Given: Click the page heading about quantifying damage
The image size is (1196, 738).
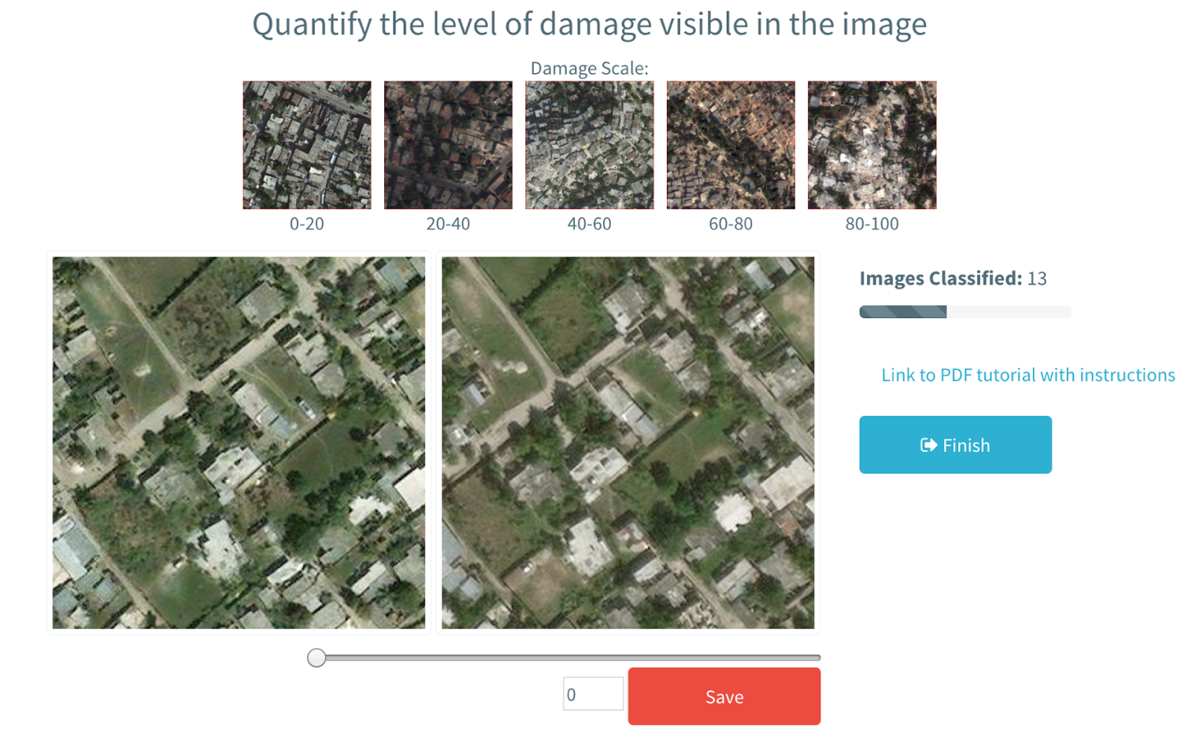Looking at the screenshot, I should point(589,24).
